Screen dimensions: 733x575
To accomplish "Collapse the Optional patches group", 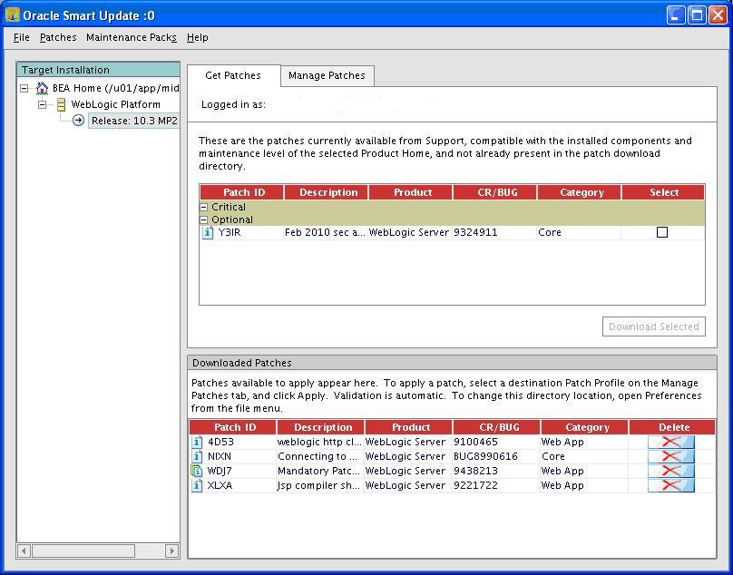I will [x=204, y=220].
